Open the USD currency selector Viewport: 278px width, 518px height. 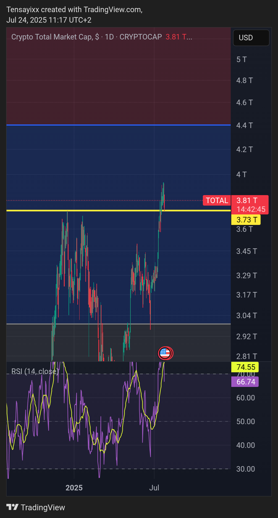251,38
